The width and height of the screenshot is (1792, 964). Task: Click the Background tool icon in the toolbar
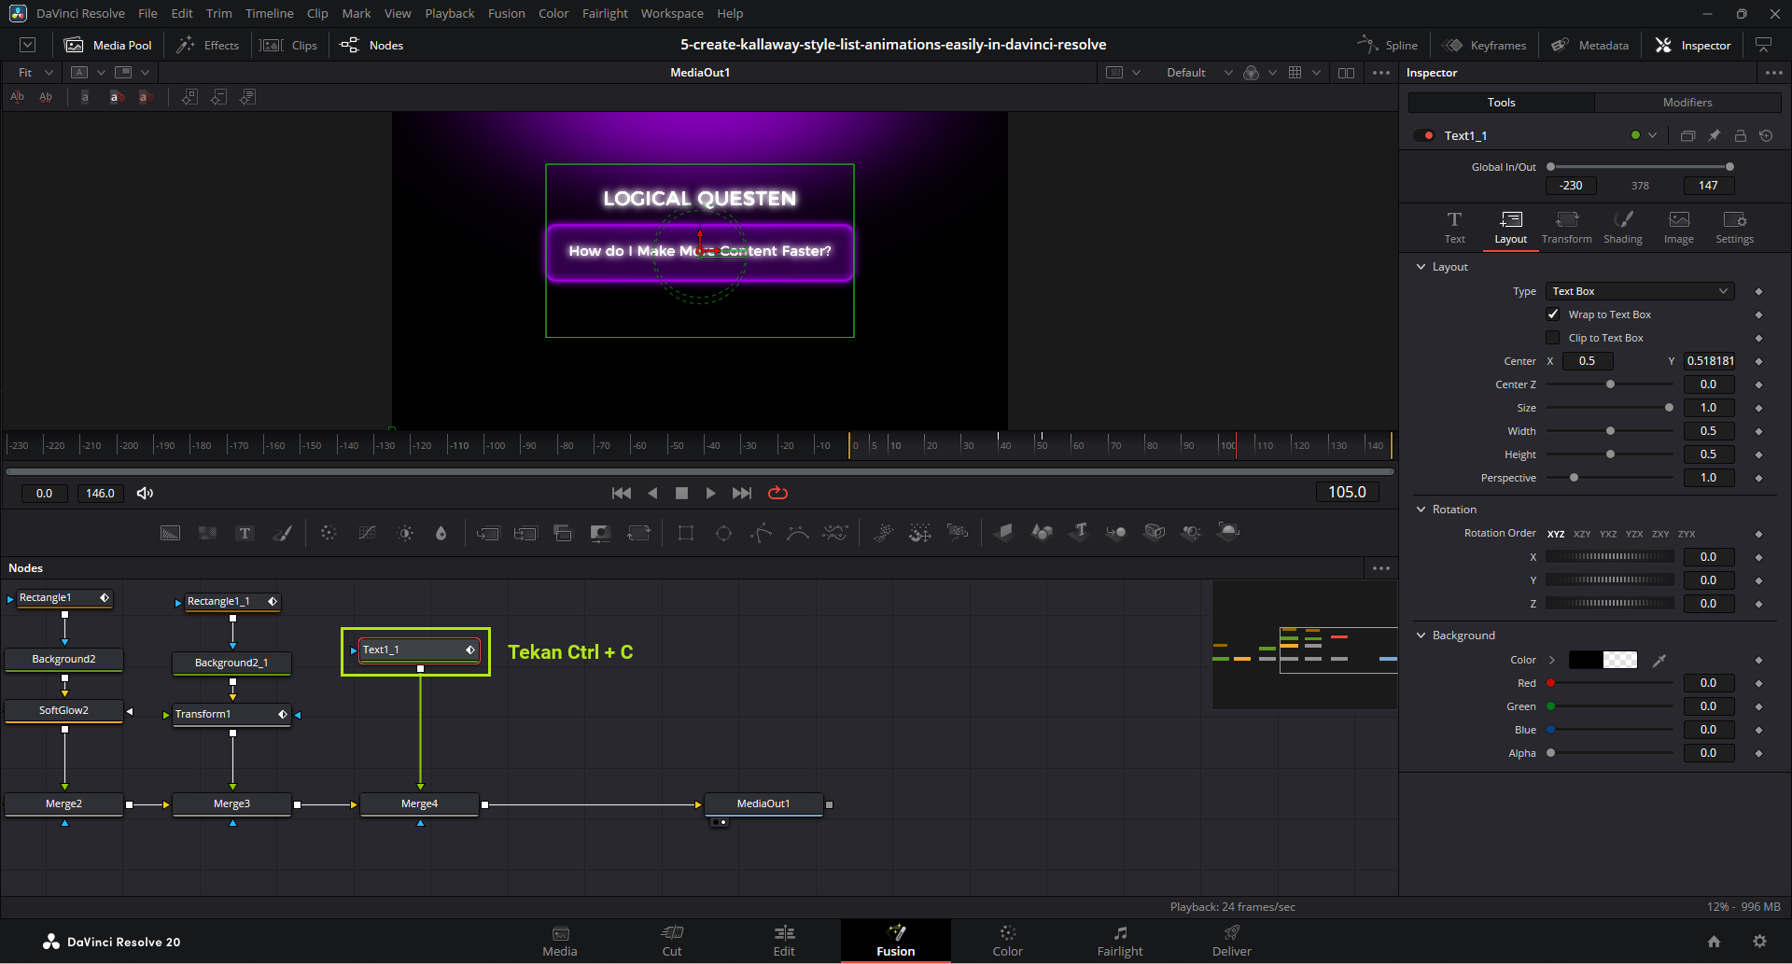pyautogui.click(x=170, y=533)
